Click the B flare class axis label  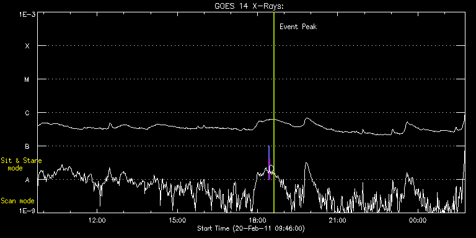[27, 147]
